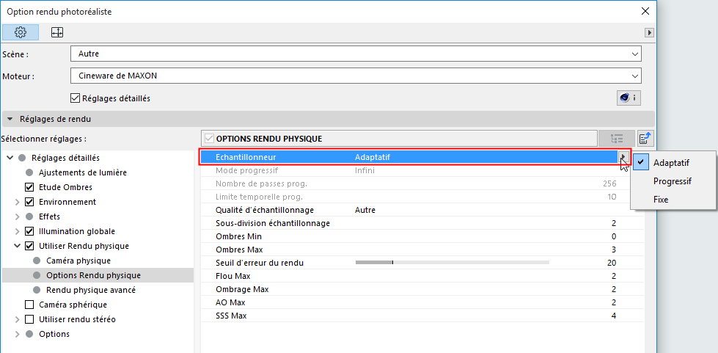The width and height of the screenshot is (718, 353).
Task: Click the Seuil d'erreur value 20
Action: 612,263
